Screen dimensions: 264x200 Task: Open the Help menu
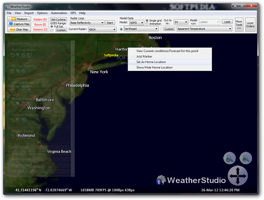[82, 13]
